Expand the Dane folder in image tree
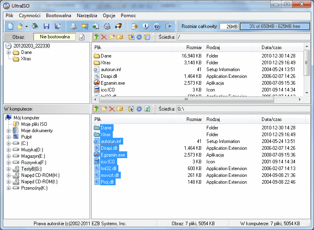314x230 pixels. [9, 52]
